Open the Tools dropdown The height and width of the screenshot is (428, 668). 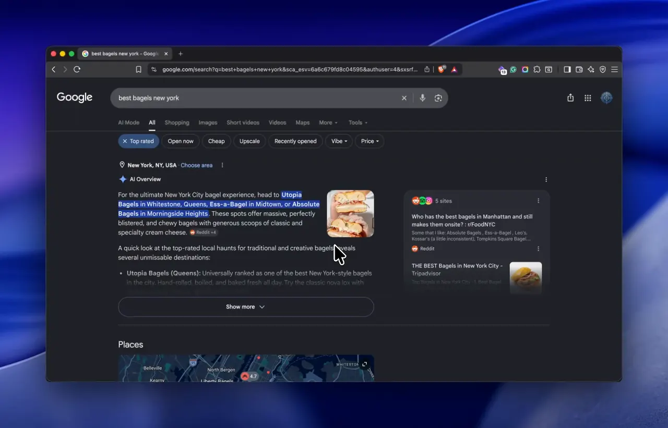[x=358, y=123]
